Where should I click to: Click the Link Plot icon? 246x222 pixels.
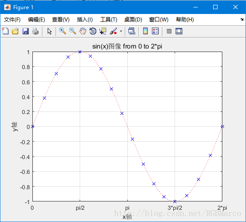[x=131, y=31]
